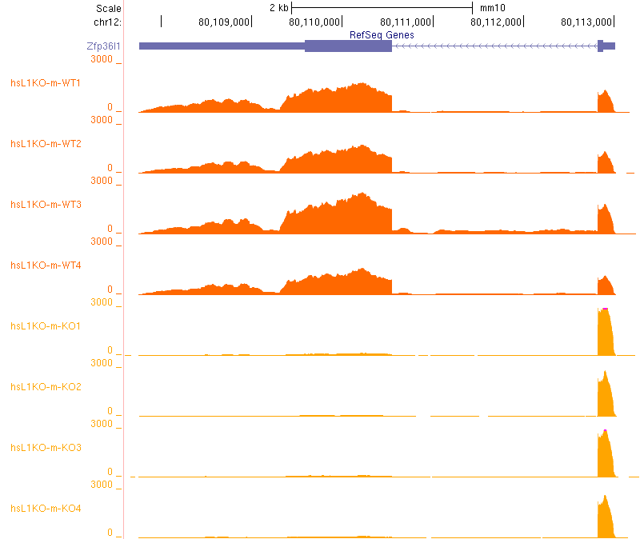Click the hsL1KO-m-KO2 track label
640x539 pixels.
click(46, 386)
